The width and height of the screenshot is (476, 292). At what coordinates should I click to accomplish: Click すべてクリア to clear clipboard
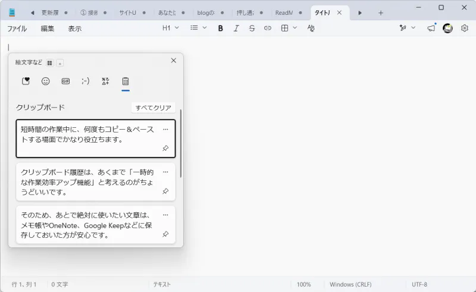pos(154,108)
